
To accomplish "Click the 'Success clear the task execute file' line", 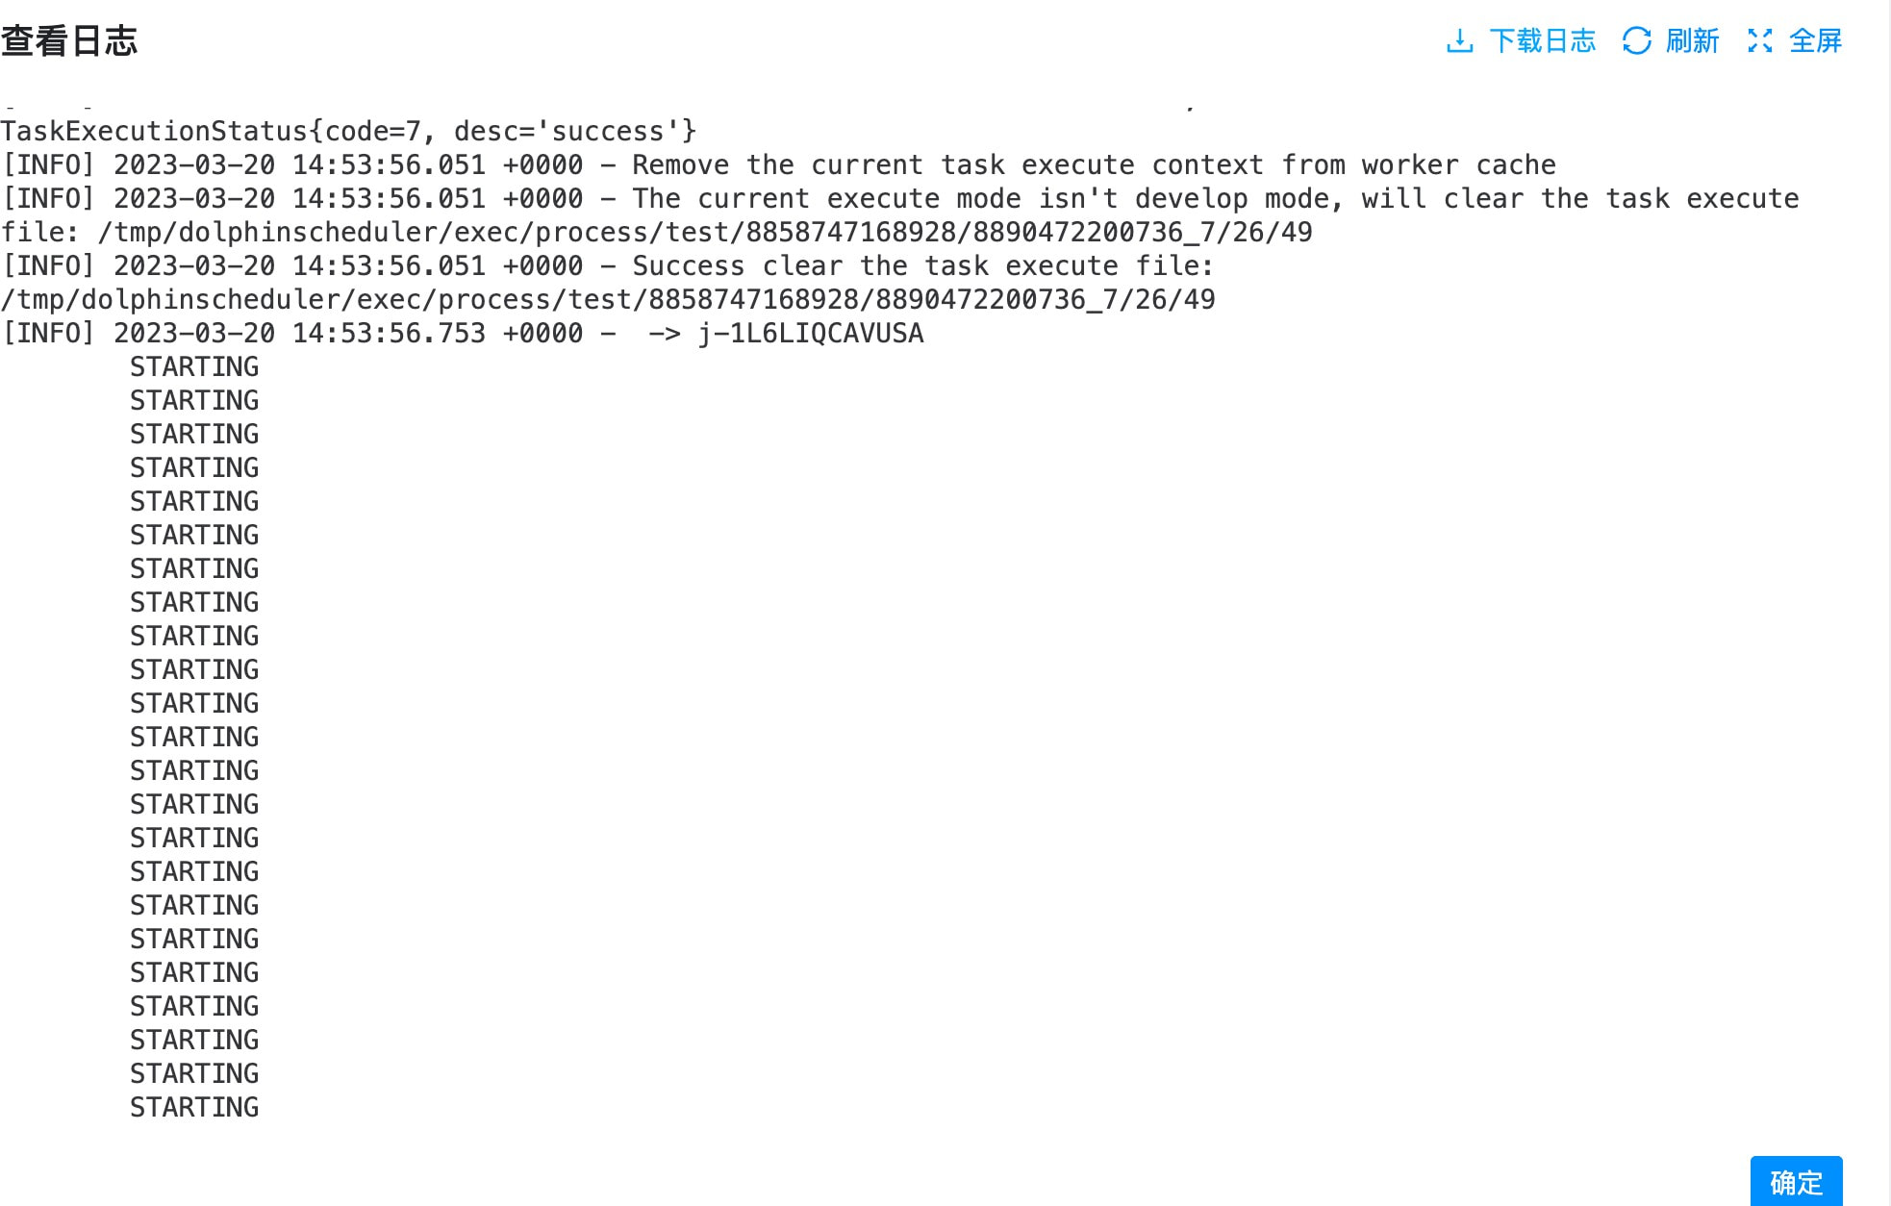I will (607, 265).
